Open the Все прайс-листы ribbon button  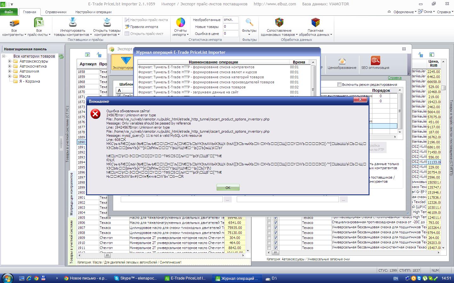39,27
